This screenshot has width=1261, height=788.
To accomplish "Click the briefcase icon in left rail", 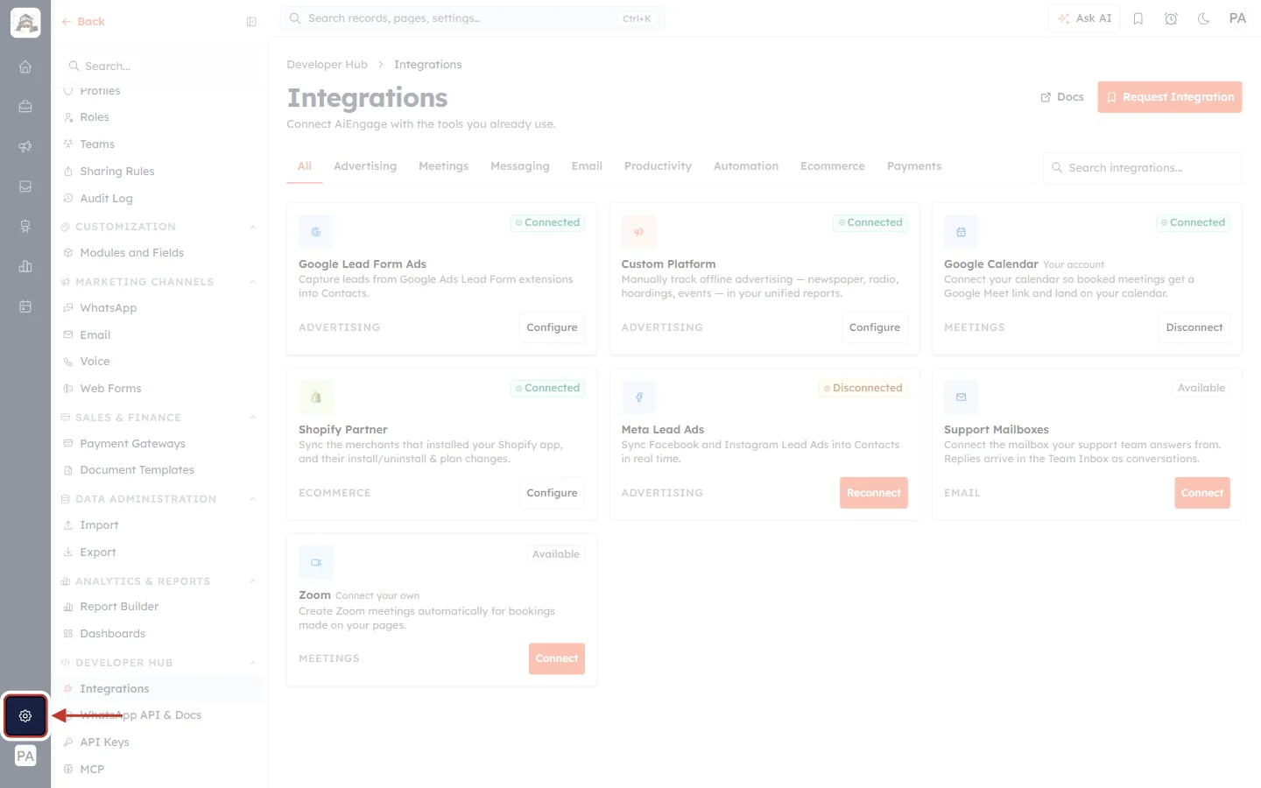I will coord(25,107).
